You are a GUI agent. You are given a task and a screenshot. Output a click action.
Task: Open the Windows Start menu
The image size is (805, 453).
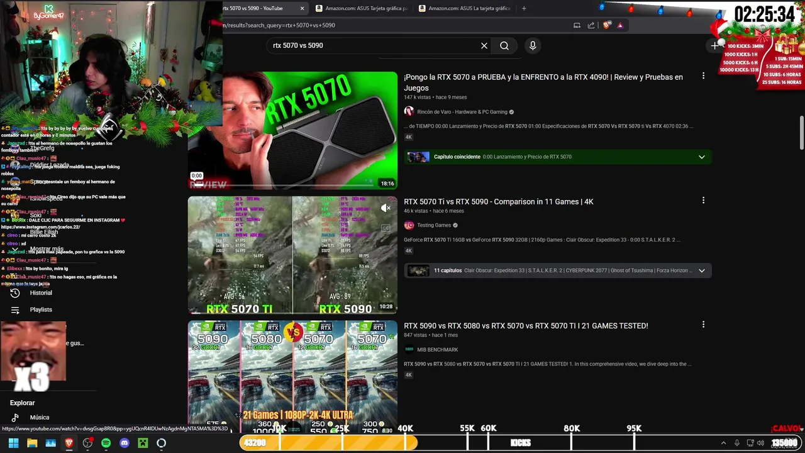tap(13, 443)
